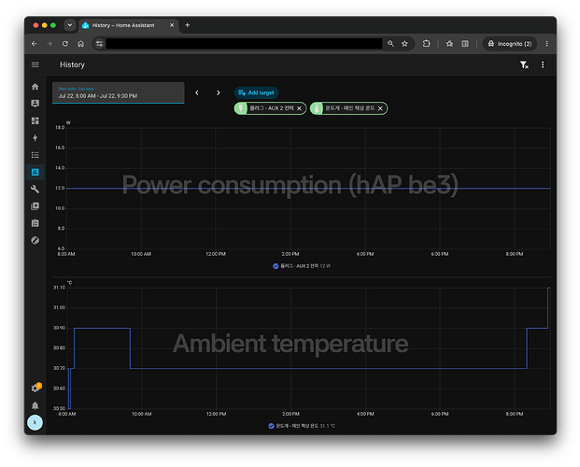The image size is (580, 467).
Task: Go to previous date range arrow
Action: coord(197,92)
